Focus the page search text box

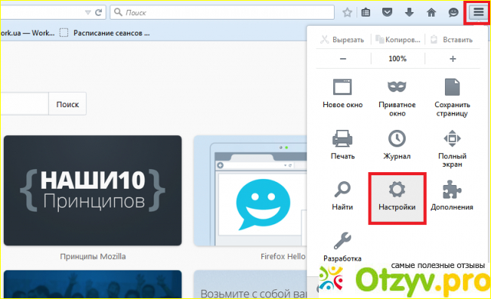coord(24,104)
